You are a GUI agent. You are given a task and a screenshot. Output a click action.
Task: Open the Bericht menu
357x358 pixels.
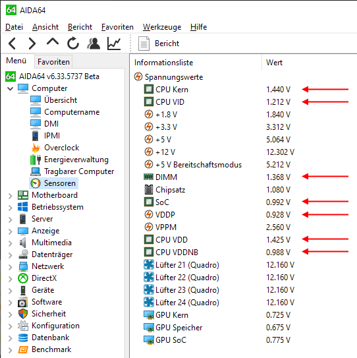point(80,27)
